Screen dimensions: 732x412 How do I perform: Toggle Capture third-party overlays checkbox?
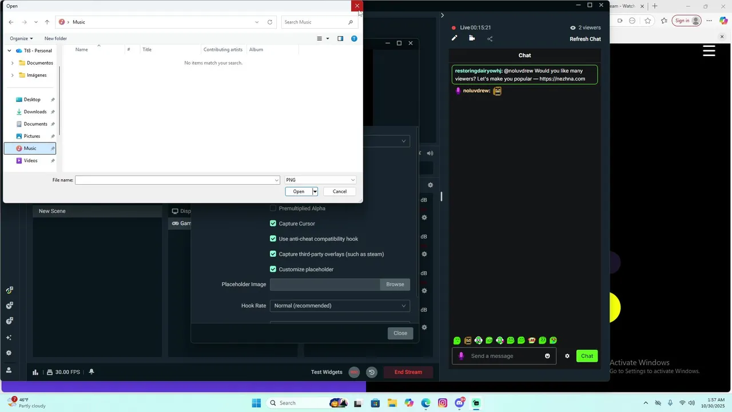tap(273, 254)
